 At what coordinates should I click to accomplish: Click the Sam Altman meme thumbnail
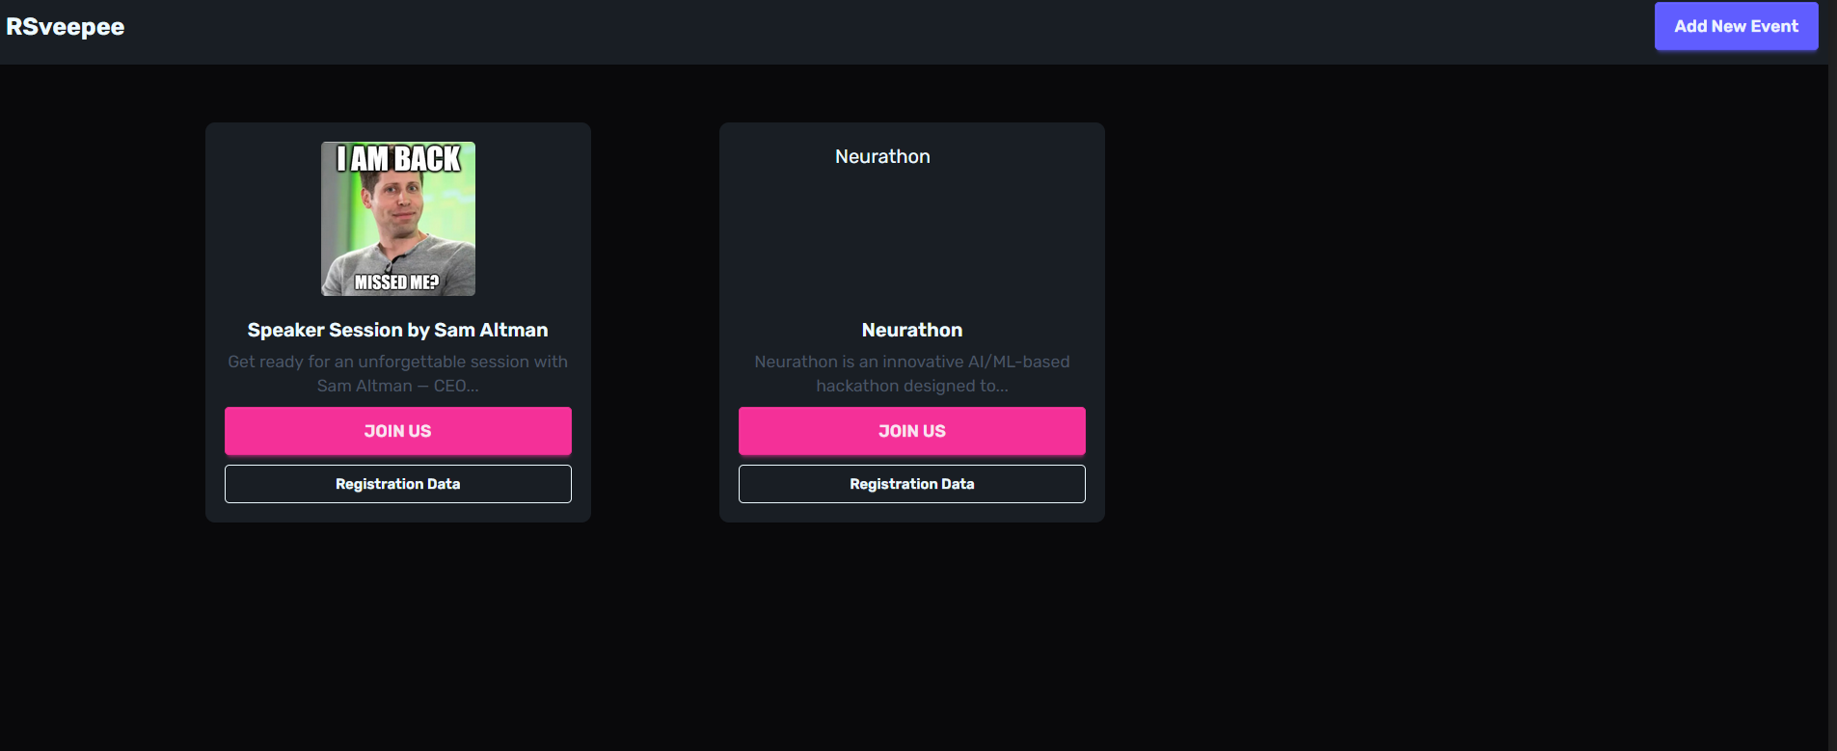pyautogui.click(x=398, y=219)
